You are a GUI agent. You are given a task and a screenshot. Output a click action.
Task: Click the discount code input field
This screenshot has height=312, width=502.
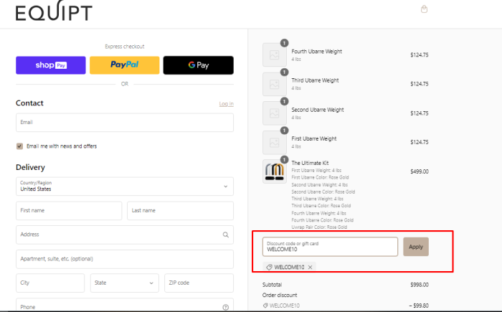[330, 247]
